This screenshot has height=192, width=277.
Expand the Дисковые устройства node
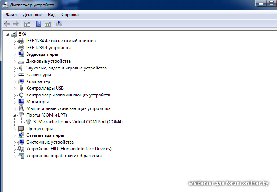pos(15,61)
